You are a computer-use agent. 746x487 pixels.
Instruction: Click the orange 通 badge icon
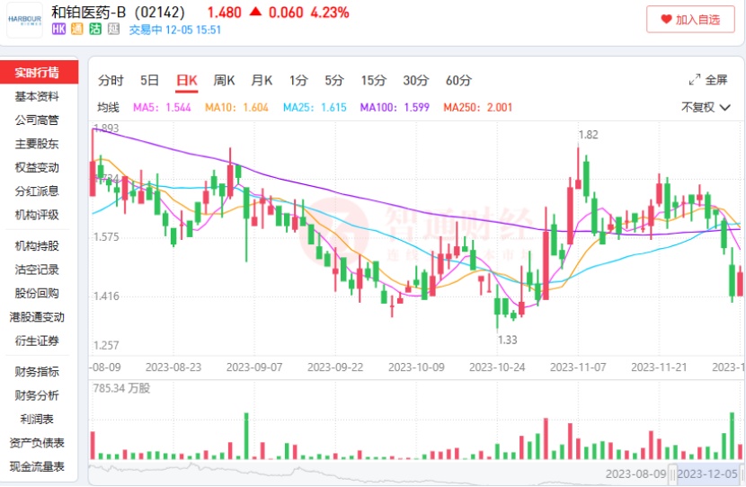[77, 29]
